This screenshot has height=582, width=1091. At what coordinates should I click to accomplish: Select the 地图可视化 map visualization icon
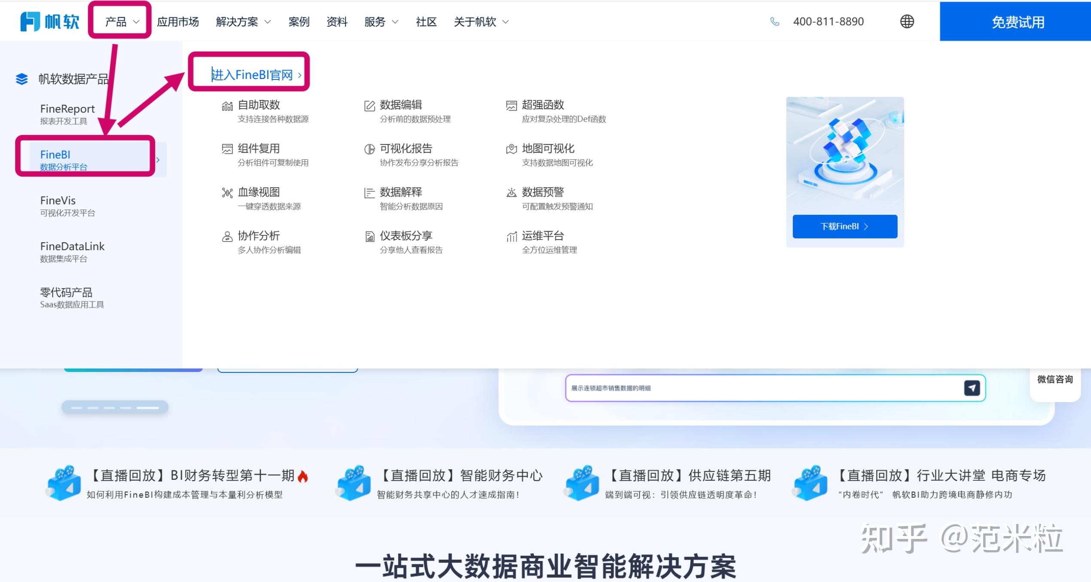click(512, 149)
